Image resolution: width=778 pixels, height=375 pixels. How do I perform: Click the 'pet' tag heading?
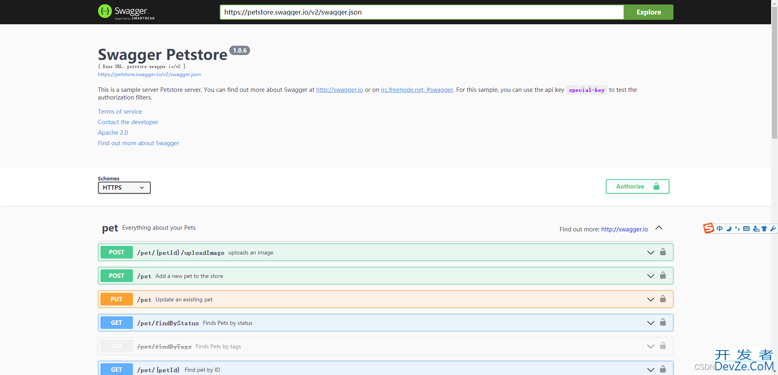coord(110,228)
